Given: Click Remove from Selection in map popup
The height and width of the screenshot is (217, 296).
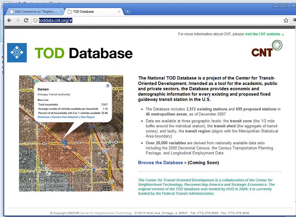Looking at the screenshot, I should click(65, 117).
